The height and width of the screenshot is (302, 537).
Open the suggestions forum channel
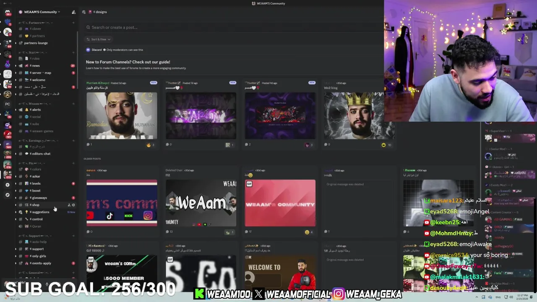(46, 212)
